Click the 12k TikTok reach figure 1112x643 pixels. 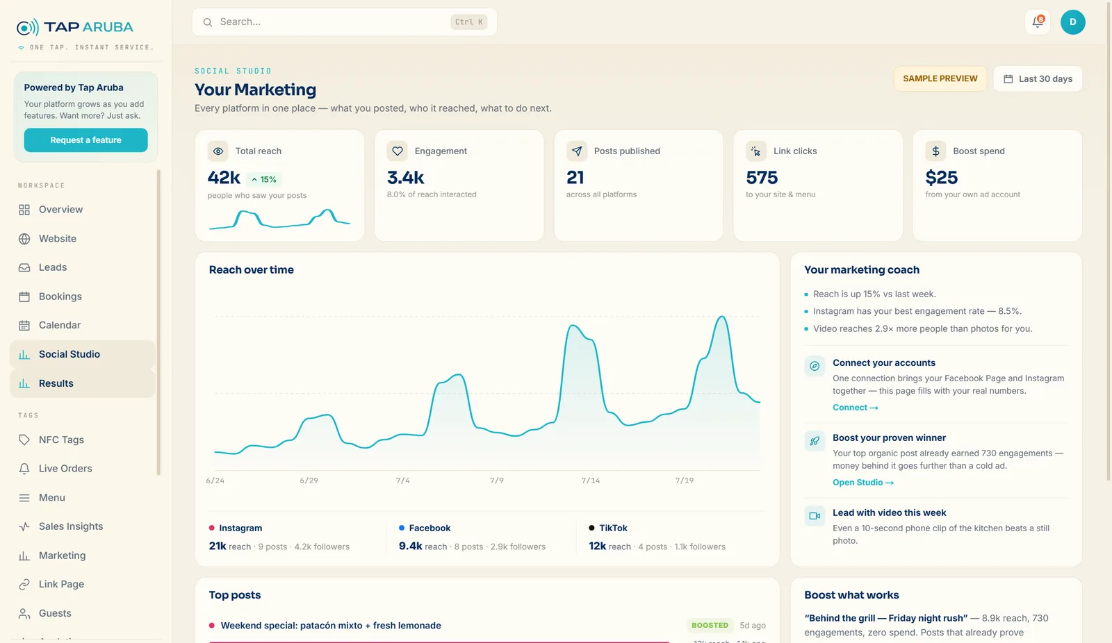[x=597, y=546]
